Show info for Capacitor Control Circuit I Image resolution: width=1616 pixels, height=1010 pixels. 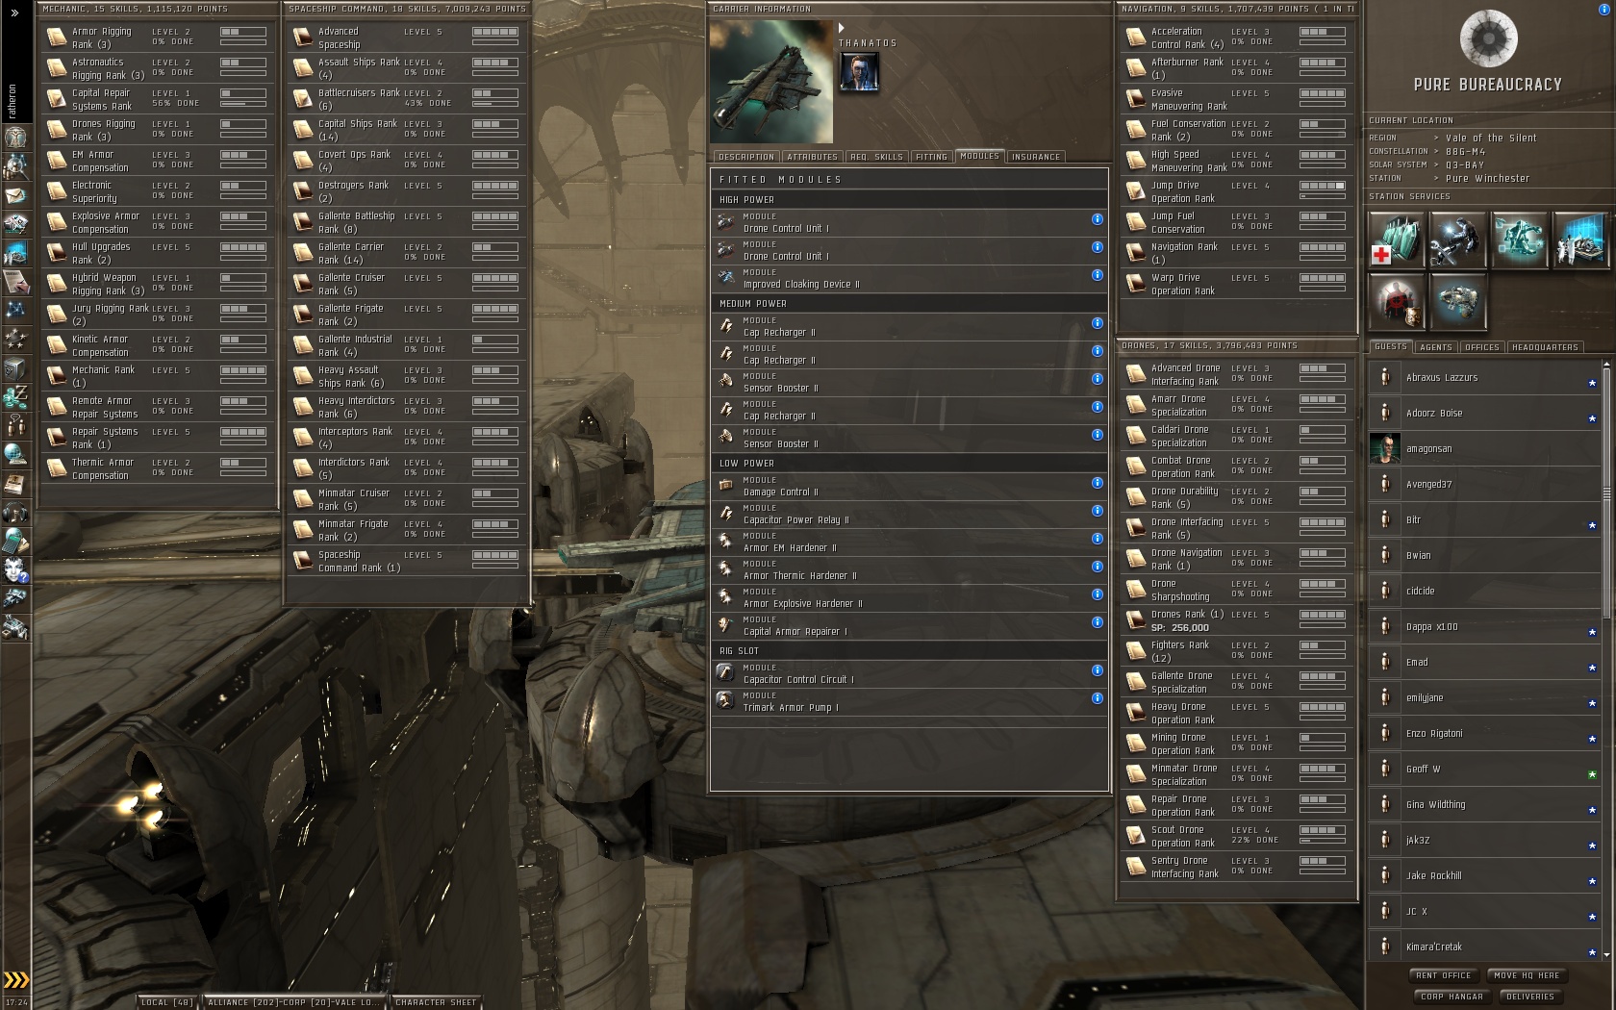pyautogui.click(x=1097, y=670)
